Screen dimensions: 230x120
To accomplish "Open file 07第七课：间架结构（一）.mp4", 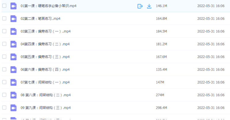I will tap(45, 82).
